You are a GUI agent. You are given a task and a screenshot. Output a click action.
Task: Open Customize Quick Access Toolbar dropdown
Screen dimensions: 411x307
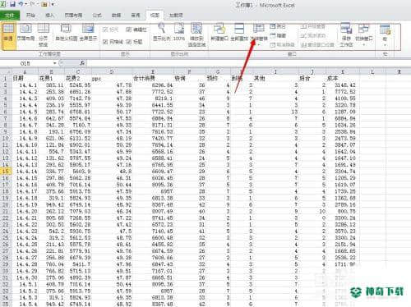(53, 4)
